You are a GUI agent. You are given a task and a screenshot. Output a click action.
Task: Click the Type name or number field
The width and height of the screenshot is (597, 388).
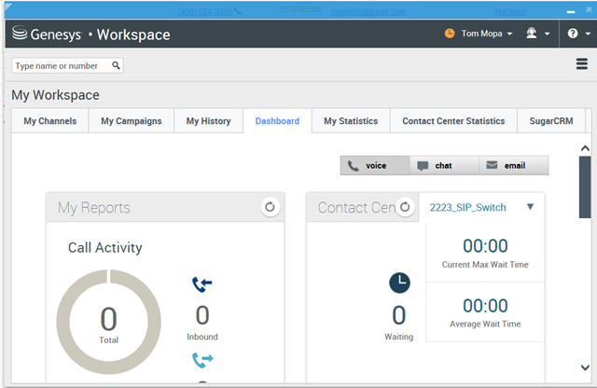62,66
